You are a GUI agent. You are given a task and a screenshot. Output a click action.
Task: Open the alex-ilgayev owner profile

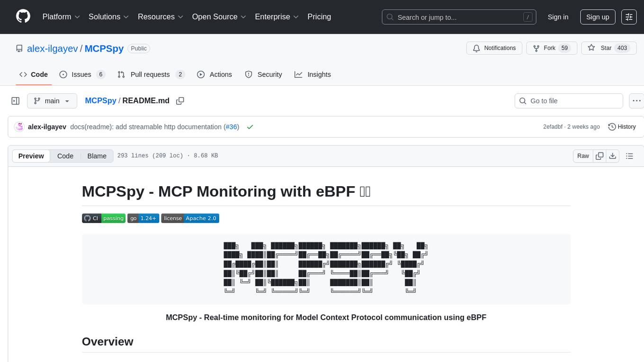pos(53,48)
